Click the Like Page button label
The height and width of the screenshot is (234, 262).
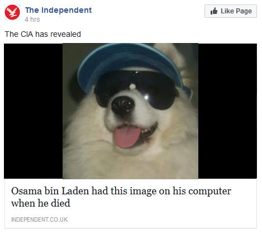[236, 11]
